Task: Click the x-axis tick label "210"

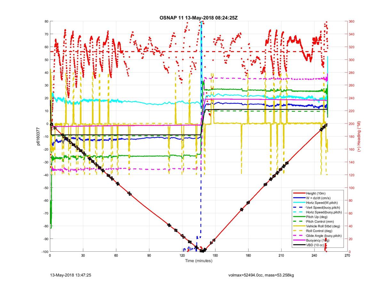Action: 281,256
